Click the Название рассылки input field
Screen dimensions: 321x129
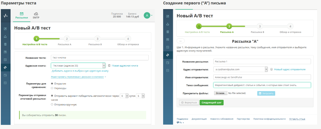(x=262, y=61)
